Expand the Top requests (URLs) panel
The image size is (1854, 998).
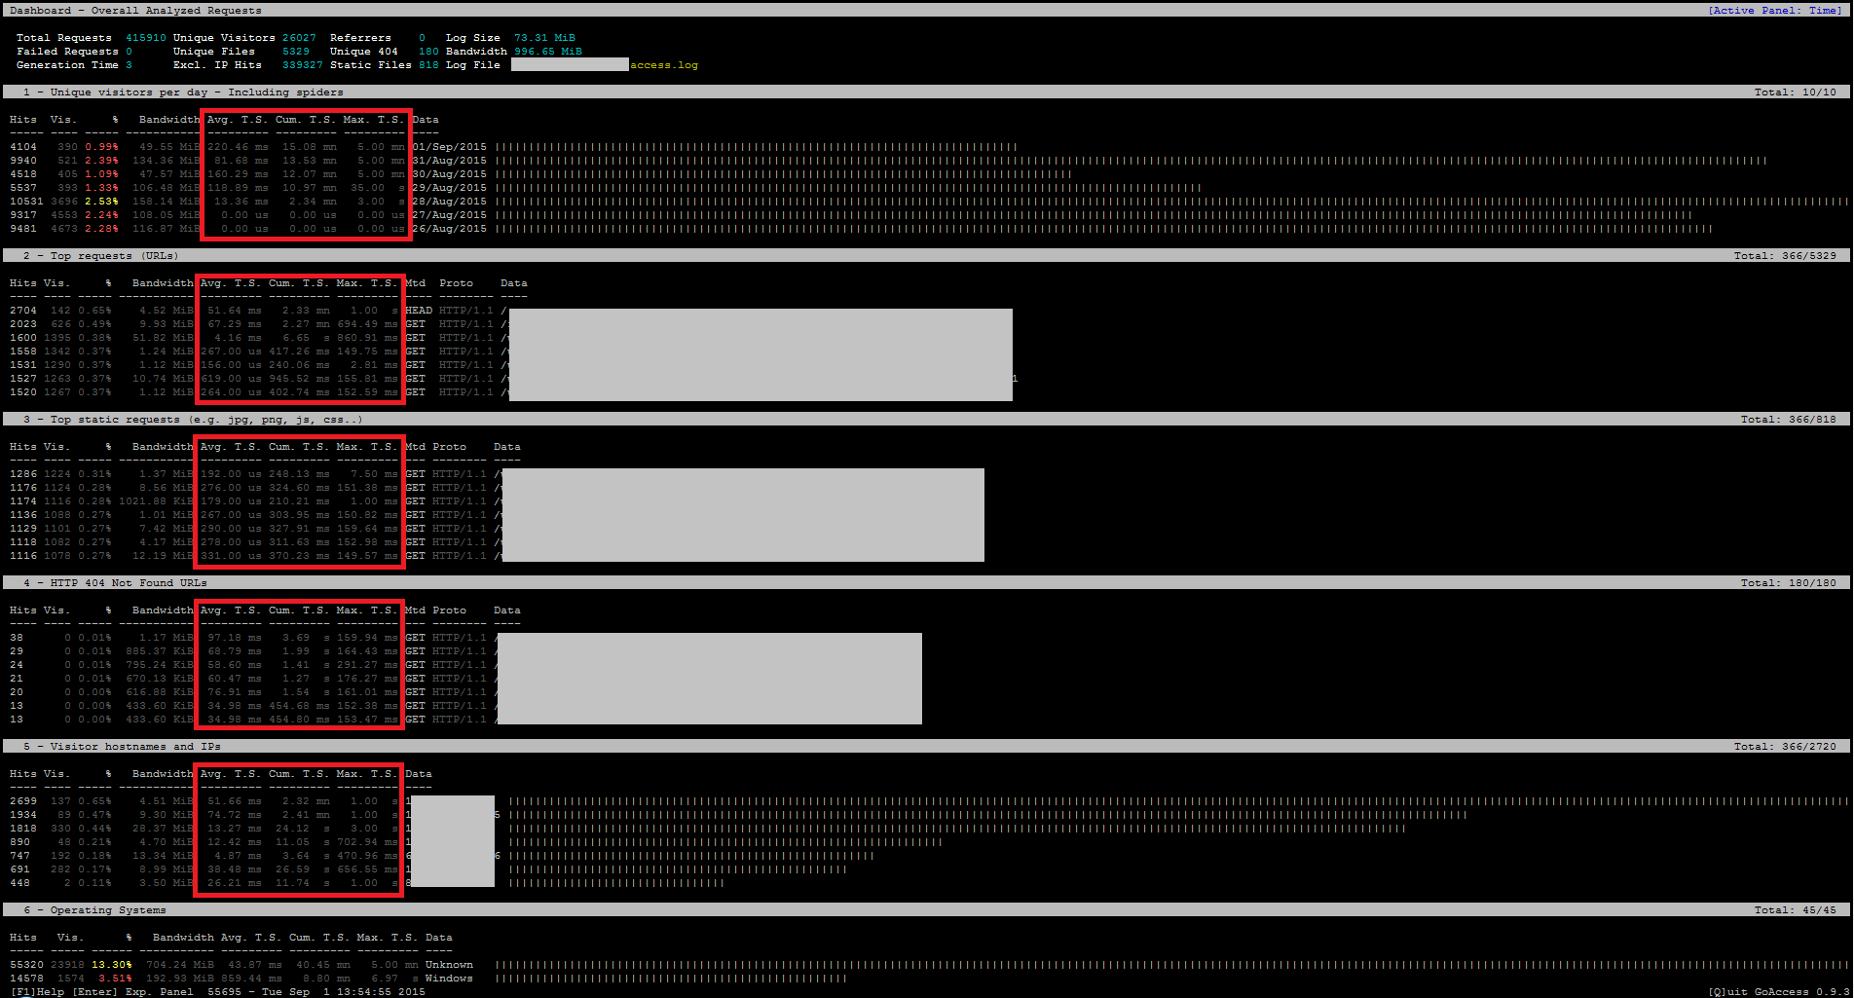(x=926, y=256)
